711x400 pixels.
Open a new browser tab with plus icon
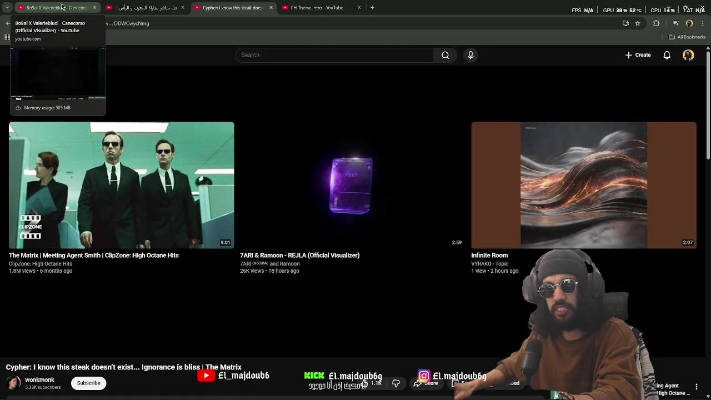click(372, 8)
